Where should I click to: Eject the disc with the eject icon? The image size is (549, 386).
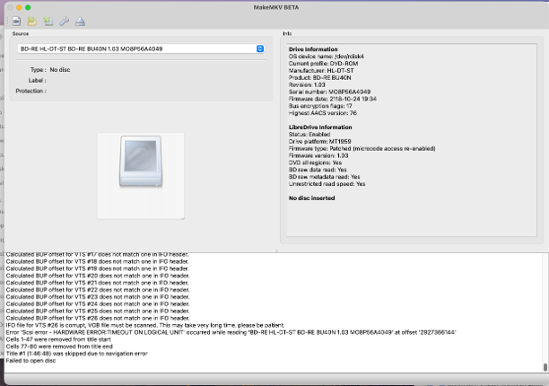(80, 21)
